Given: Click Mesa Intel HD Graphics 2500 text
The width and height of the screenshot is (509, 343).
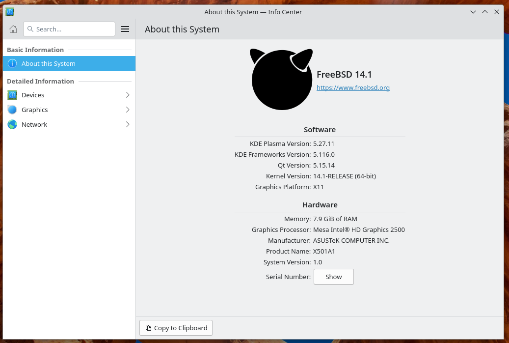Looking at the screenshot, I should [359, 229].
